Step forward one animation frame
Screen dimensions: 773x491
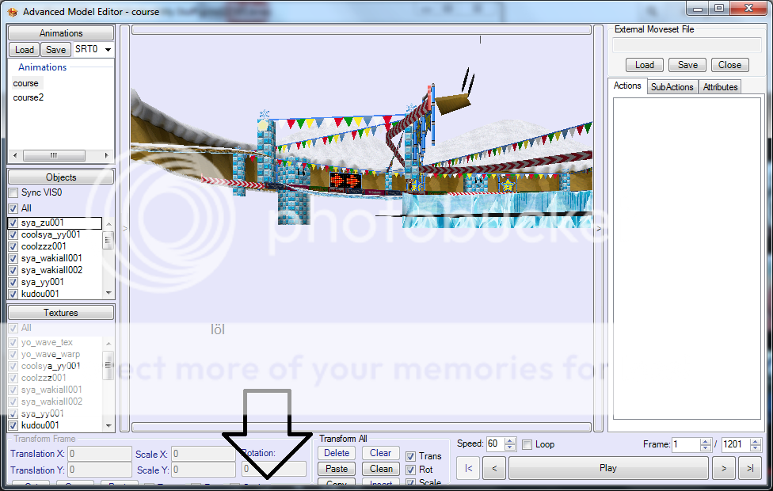(724, 468)
